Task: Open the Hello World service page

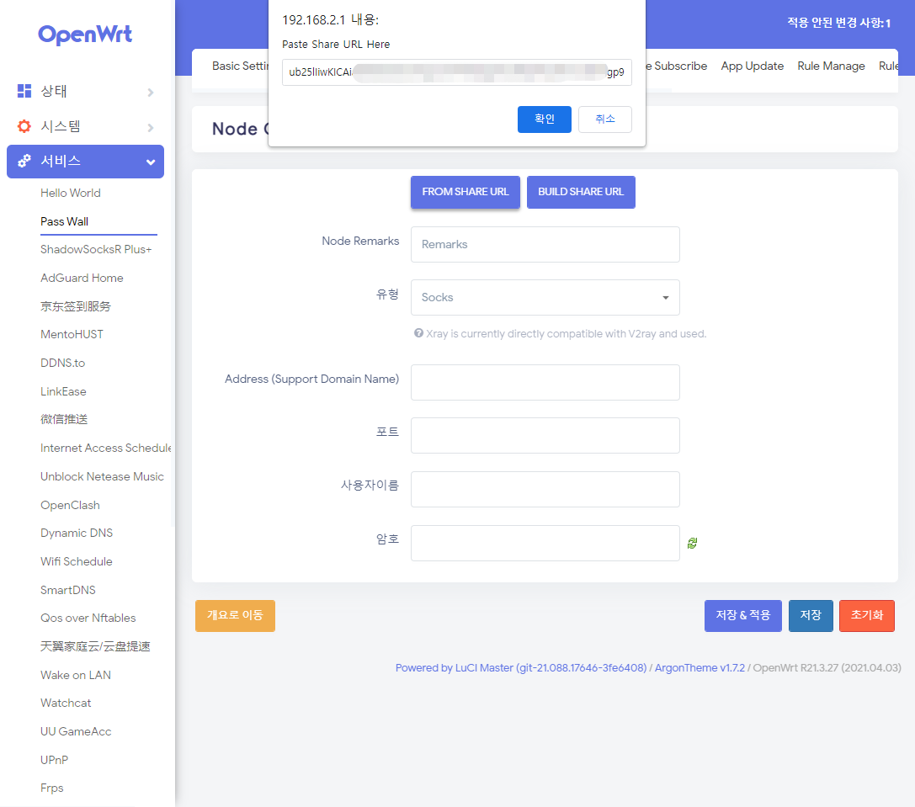Action: tap(71, 194)
